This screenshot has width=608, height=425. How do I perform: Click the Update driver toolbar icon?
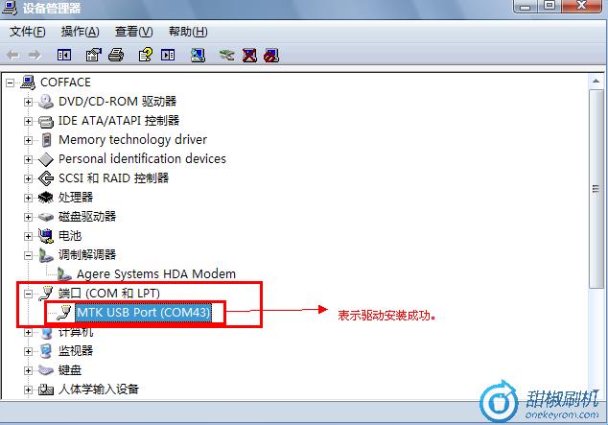227,55
